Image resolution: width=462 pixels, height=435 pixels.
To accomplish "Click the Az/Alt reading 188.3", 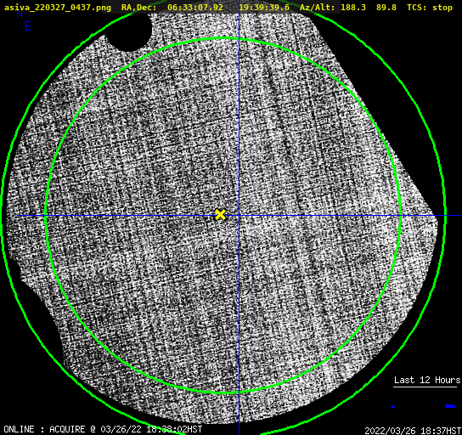I will 353,8.
